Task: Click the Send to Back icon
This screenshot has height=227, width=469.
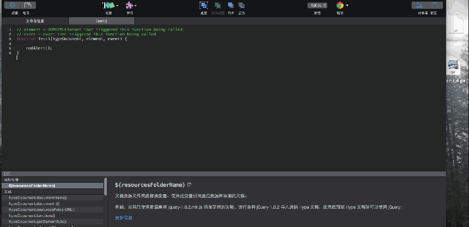Action: [242, 6]
